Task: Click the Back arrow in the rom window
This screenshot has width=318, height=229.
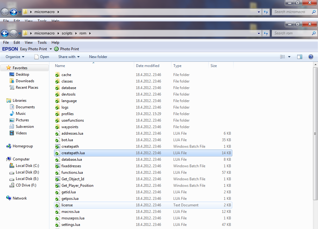Action: (5, 33)
